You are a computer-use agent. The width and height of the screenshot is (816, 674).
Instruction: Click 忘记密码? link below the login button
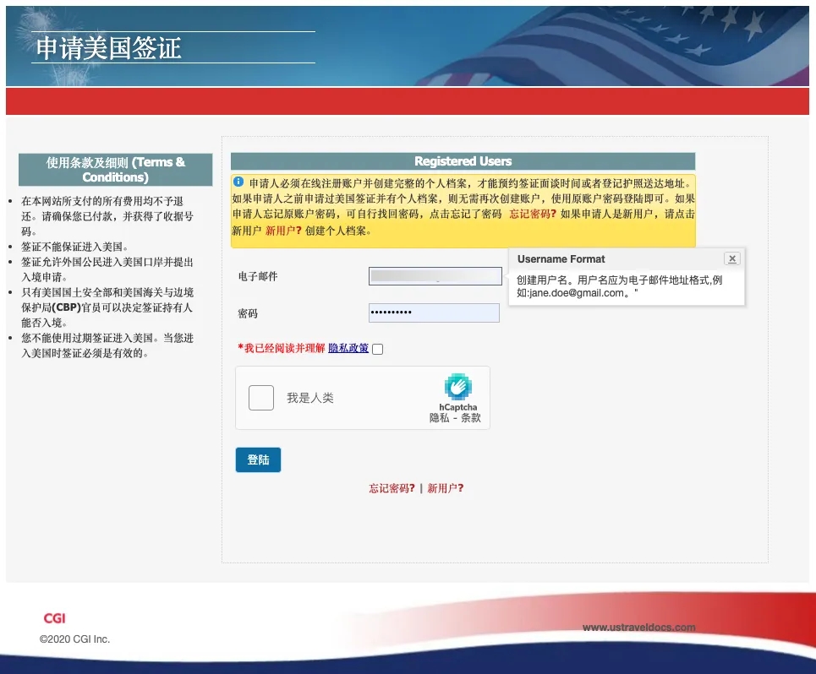click(392, 488)
